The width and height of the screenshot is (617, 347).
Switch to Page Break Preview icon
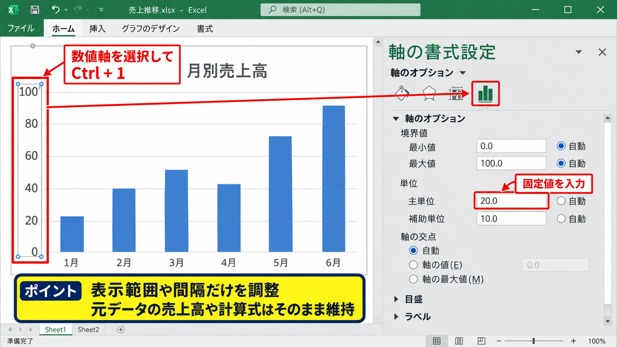482,341
